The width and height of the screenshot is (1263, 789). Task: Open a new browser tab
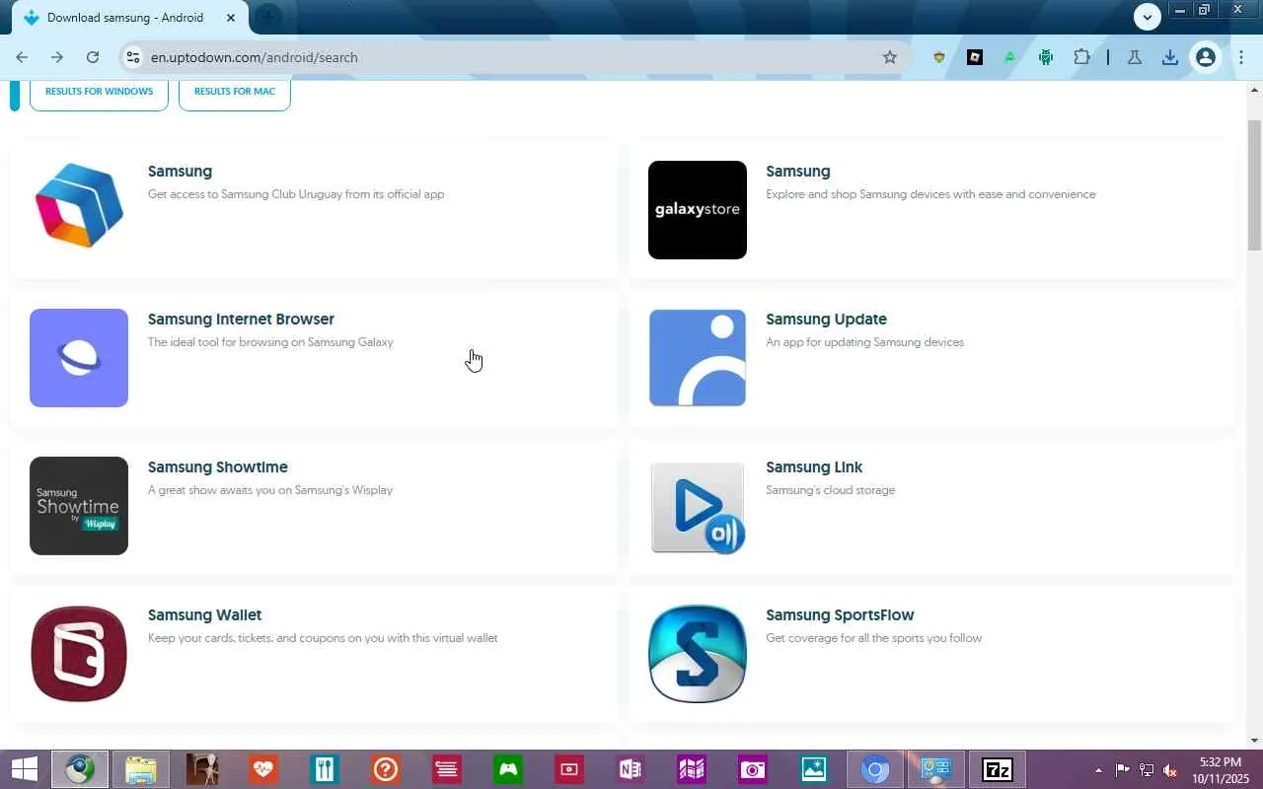pos(267,17)
